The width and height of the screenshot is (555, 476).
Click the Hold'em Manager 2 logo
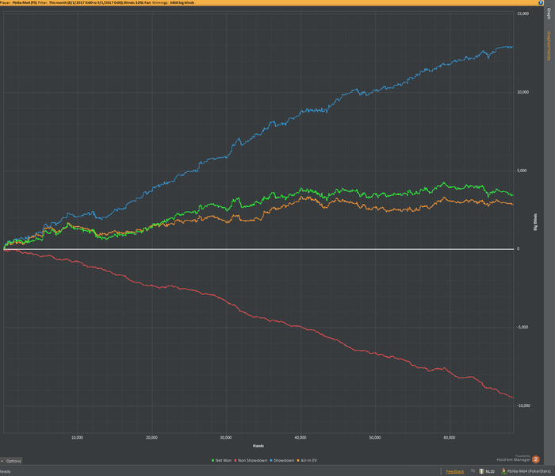coord(535,459)
